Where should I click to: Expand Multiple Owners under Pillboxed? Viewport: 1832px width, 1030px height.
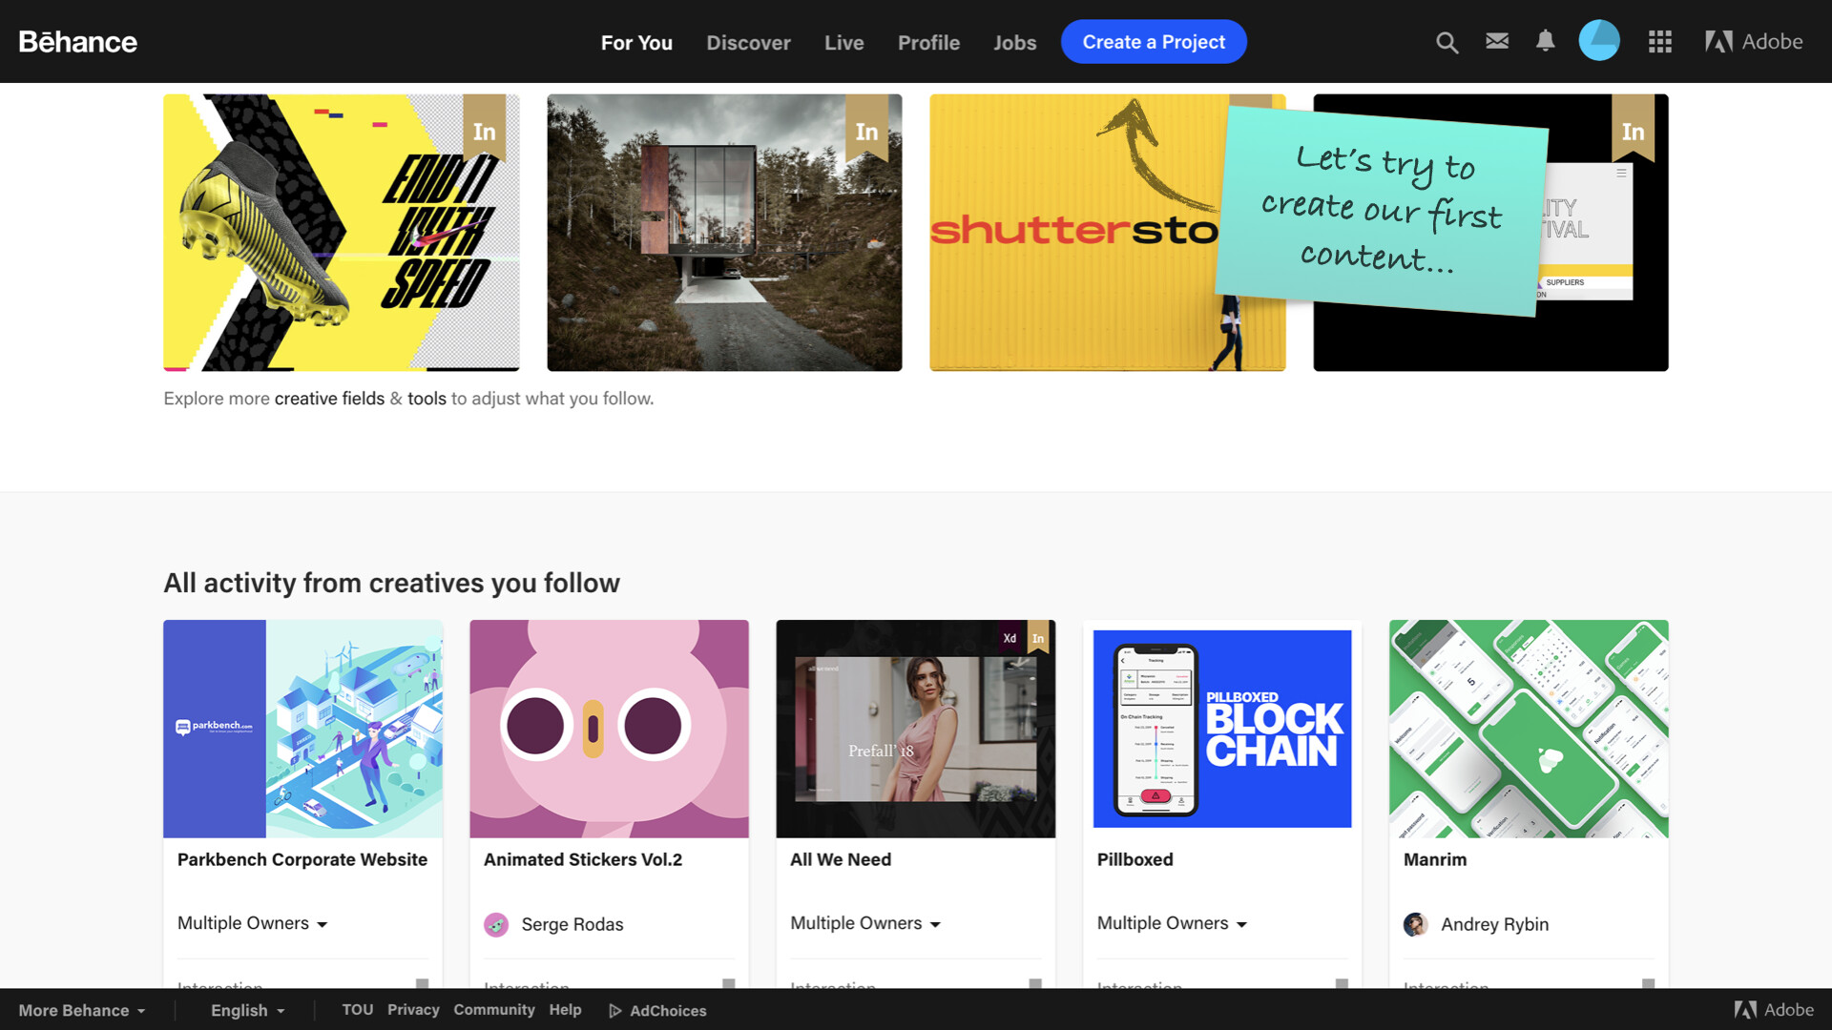(x=1172, y=923)
